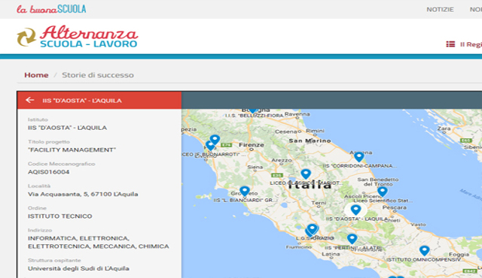The image size is (482, 278).
Task: Click the San Marino label on map
Action: [x=310, y=141]
